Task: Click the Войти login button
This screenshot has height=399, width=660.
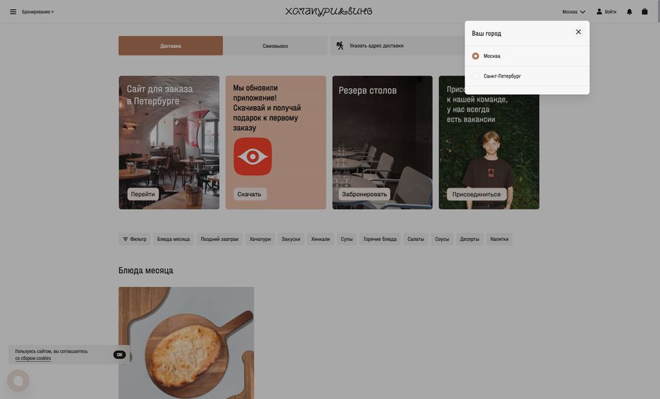Action: (x=606, y=12)
